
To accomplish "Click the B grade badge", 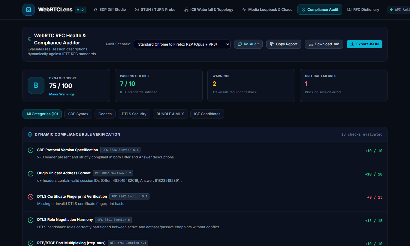I will (x=36, y=85).
